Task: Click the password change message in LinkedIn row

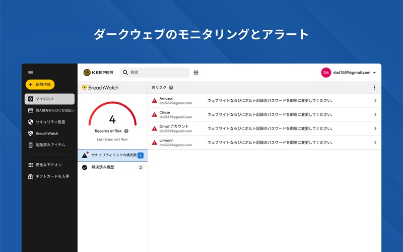Action: tap(271, 143)
